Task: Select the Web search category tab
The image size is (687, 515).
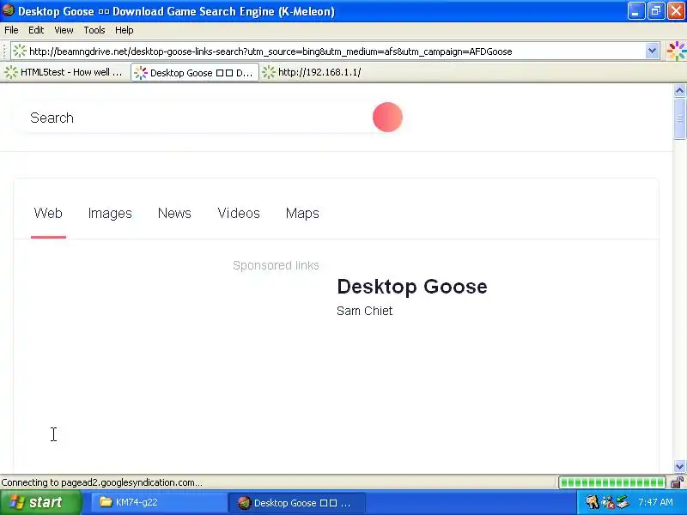Action: tap(48, 213)
